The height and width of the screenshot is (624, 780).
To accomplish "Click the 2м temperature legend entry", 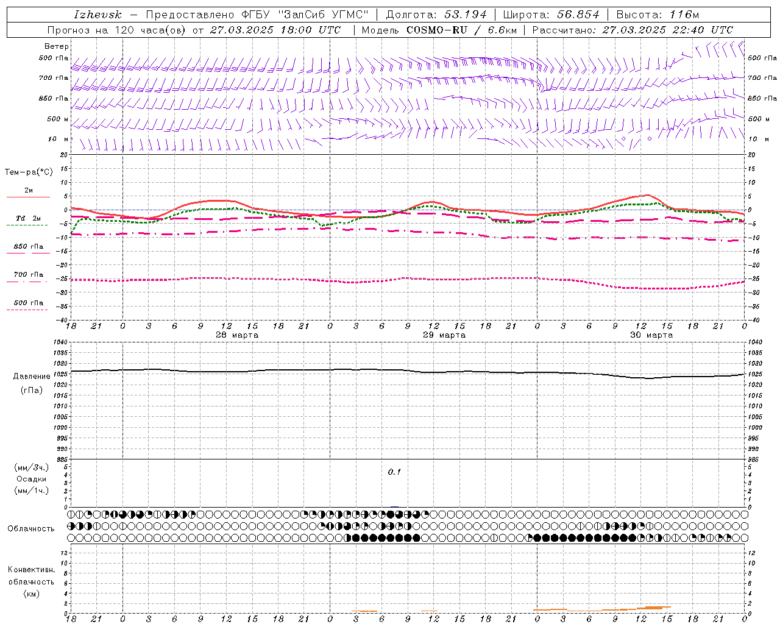I will pos(29,191).
